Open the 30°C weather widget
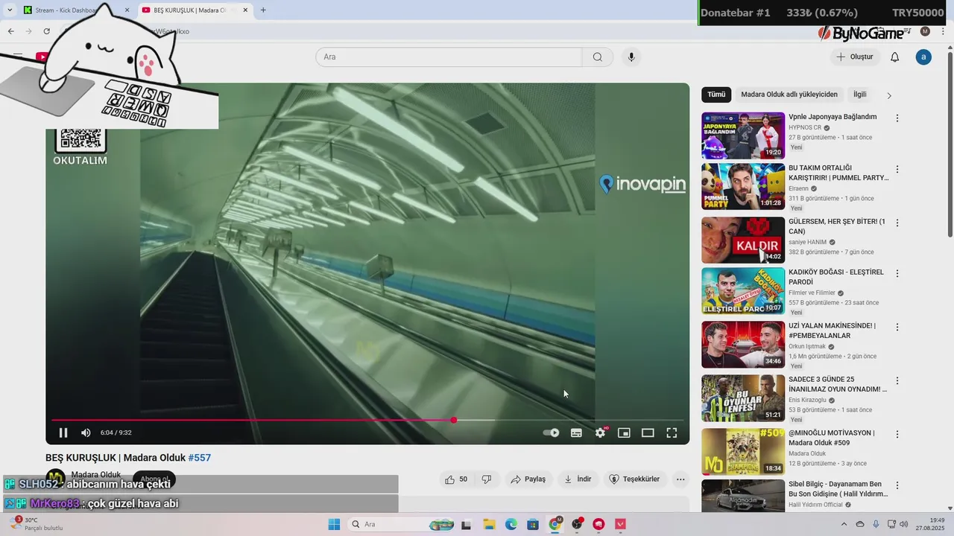954x536 pixels. (35, 524)
